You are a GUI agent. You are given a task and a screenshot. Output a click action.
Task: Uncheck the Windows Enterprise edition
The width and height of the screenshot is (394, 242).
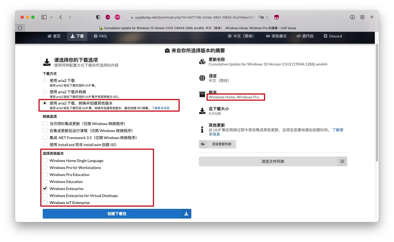45,188
